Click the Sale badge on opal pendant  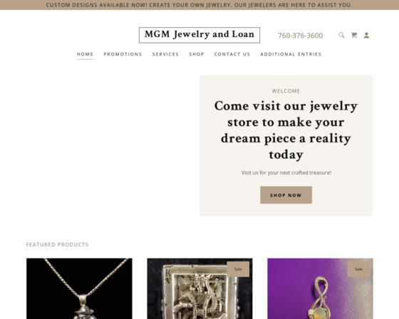(358, 269)
